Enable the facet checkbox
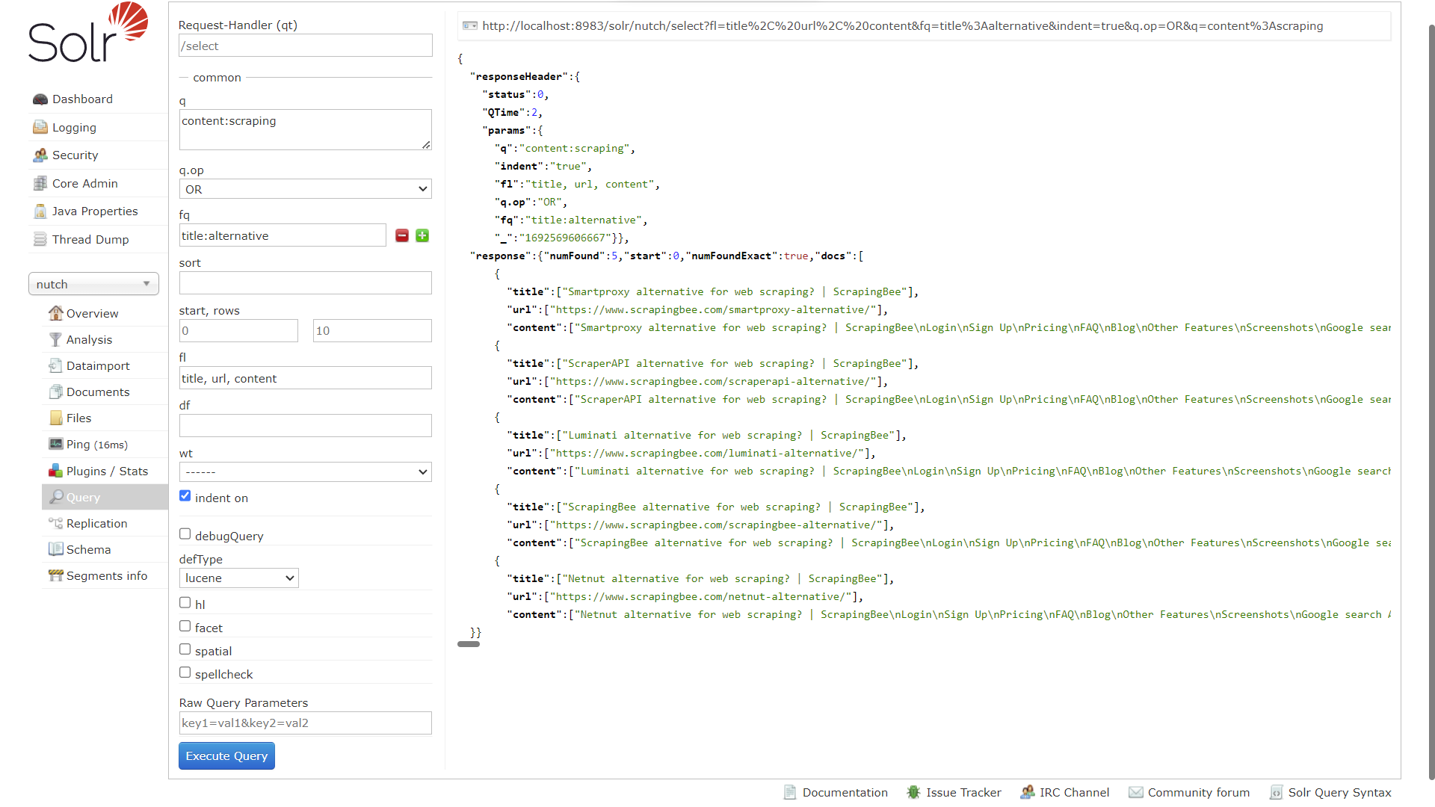This screenshot has width=1435, height=807. [185, 625]
